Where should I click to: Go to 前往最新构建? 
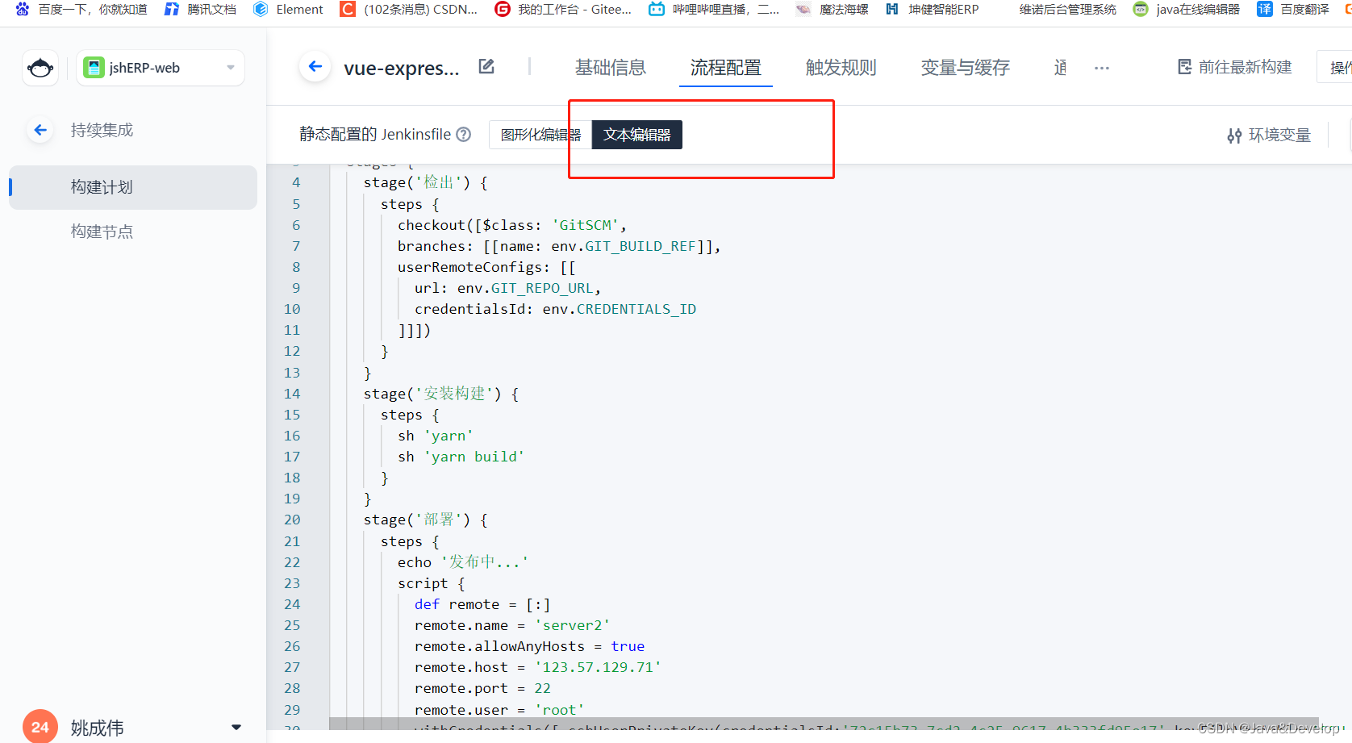1235,67
